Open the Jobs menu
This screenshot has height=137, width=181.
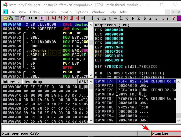pyautogui.click(x=123, y=12)
